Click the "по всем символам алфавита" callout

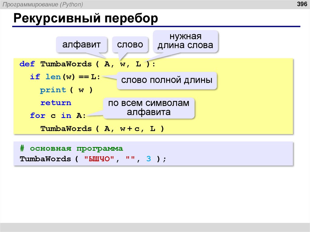tap(150, 107)
